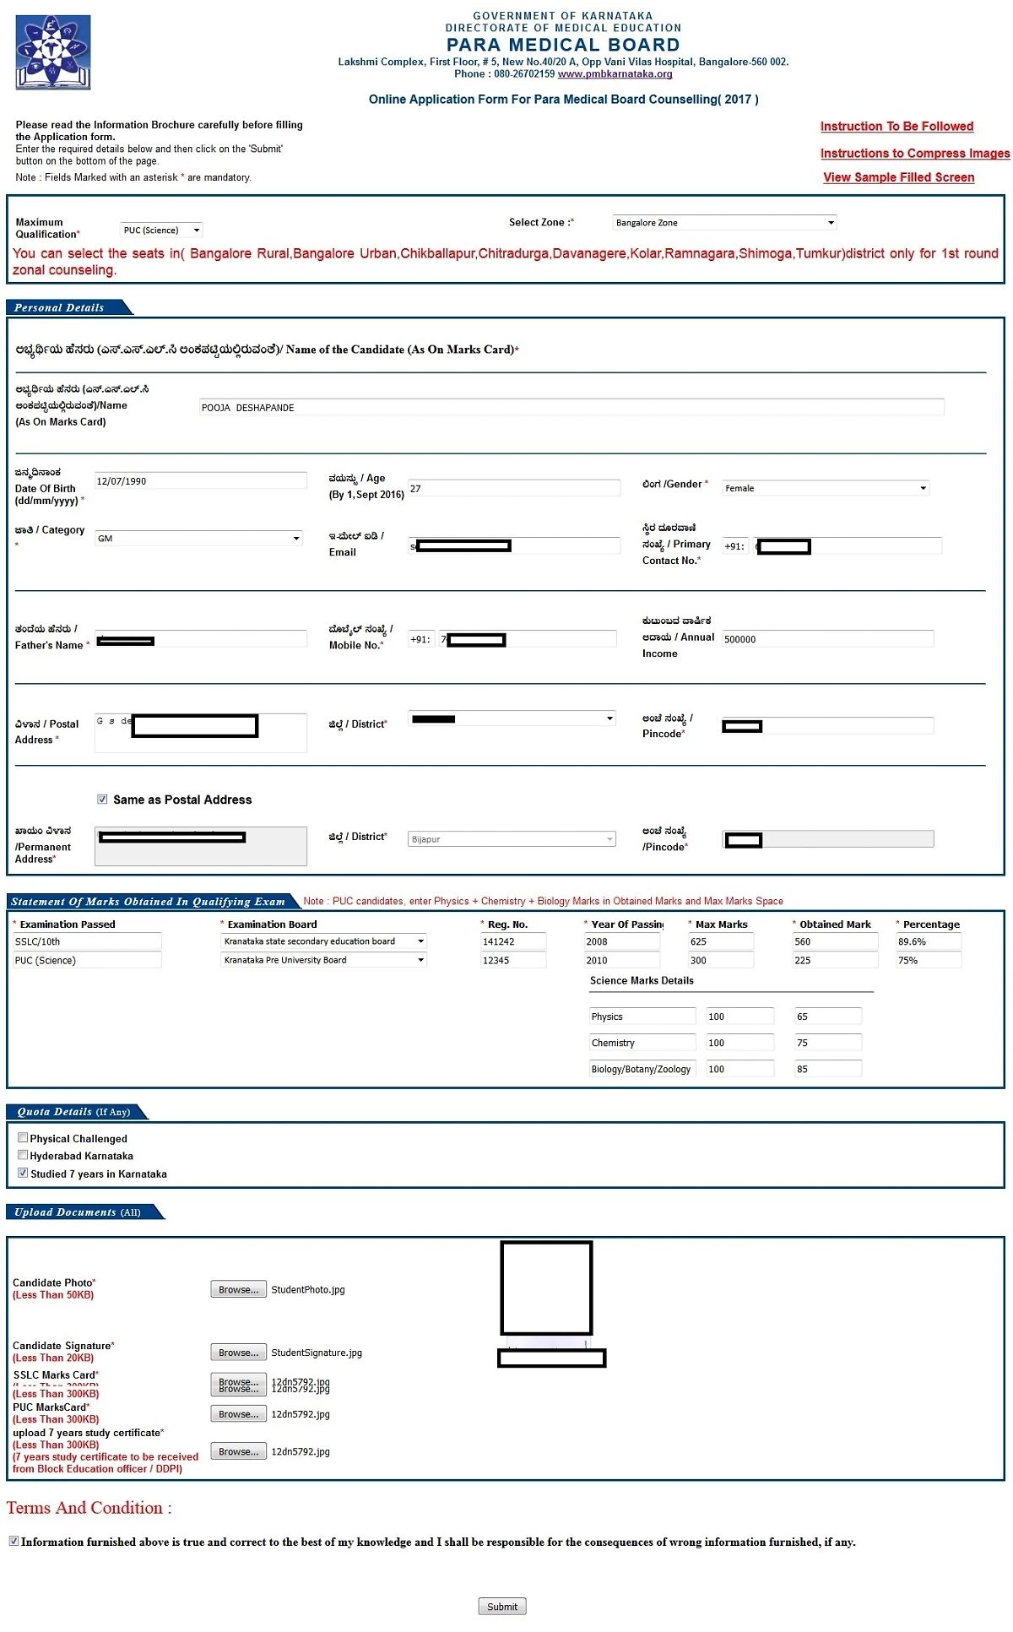Click Biology obtained marks field 85

point(828,1069)
